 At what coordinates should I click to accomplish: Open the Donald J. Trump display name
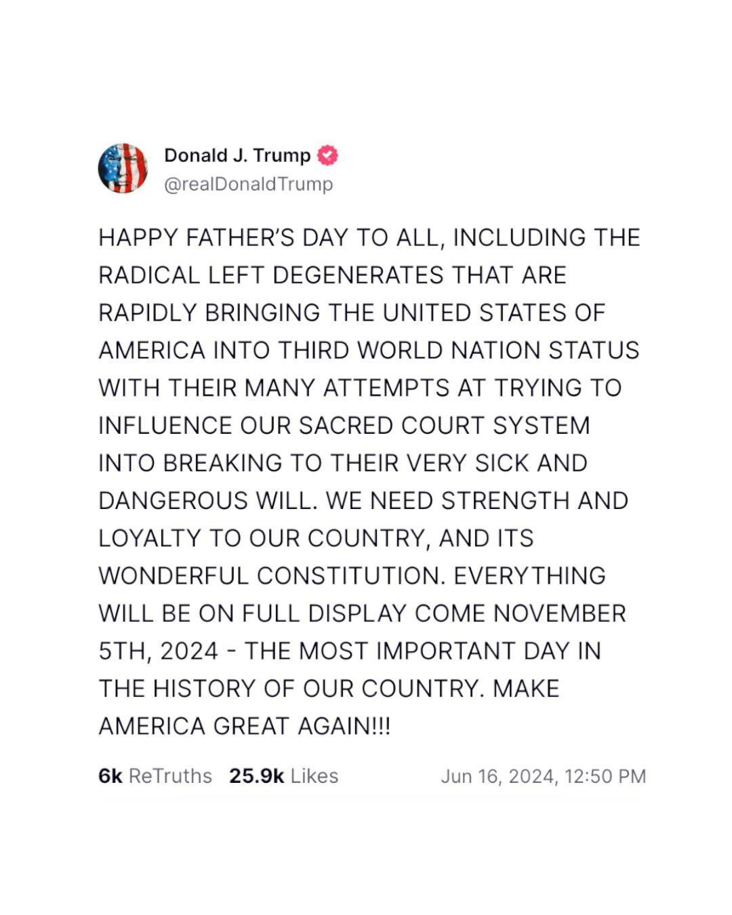click(x=237, y=155)
